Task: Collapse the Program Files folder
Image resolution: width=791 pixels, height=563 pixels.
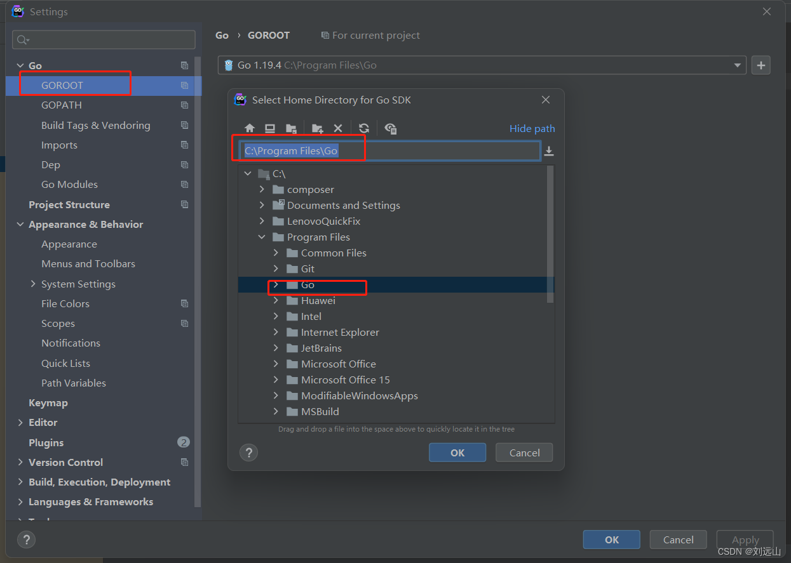Action: (262, 237)
